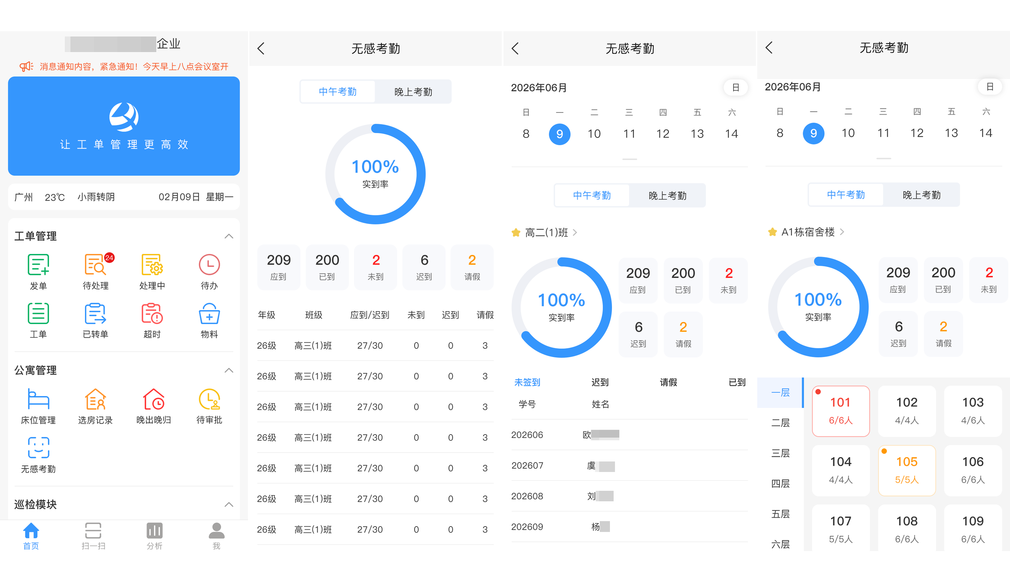This screenshot has height=580, width=1010.
Task: Collapse the 公寓管理 section
Action: click(x=229, y=371)
